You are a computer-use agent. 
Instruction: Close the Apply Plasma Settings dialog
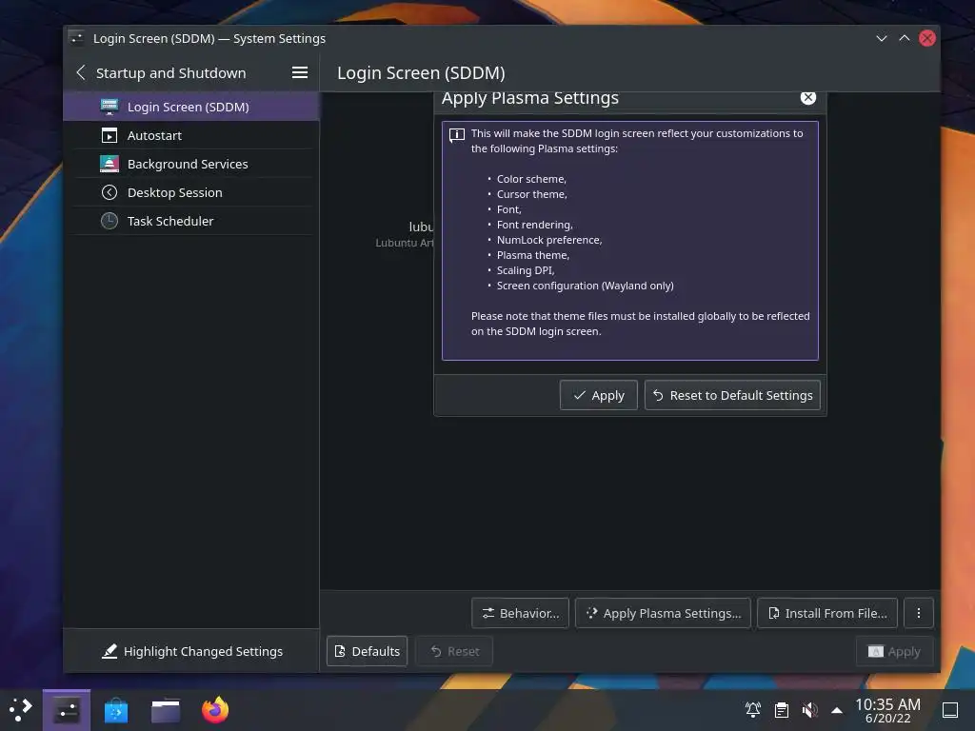[807, 98]
